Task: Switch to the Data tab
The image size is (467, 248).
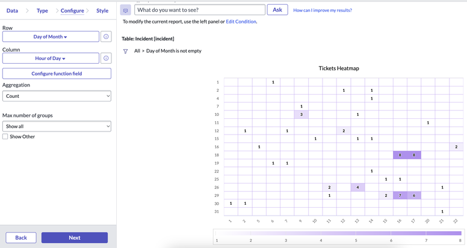Action: (12, 11)
